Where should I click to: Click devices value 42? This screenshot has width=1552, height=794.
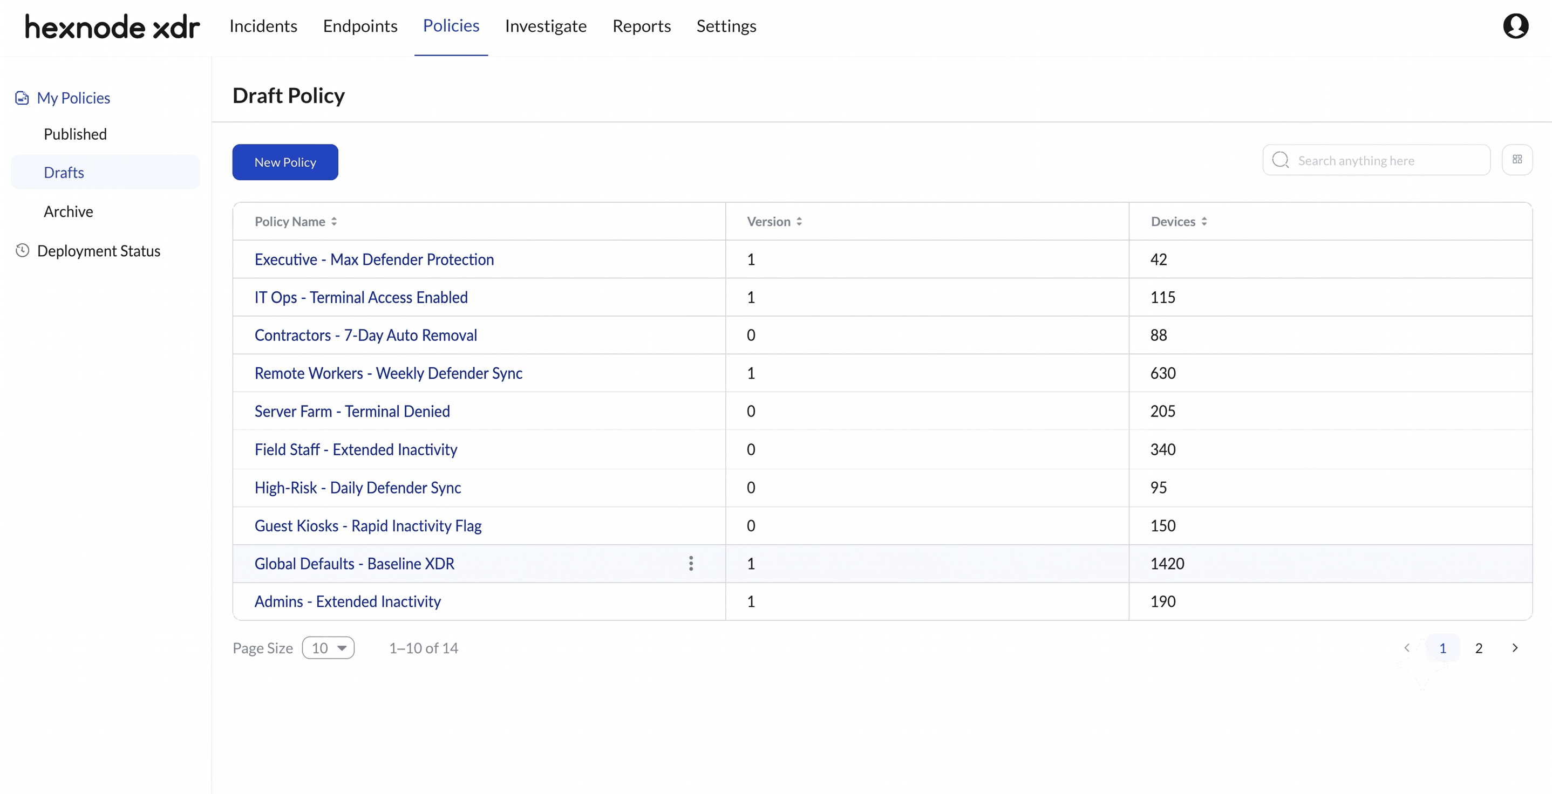coord(1159,259)
